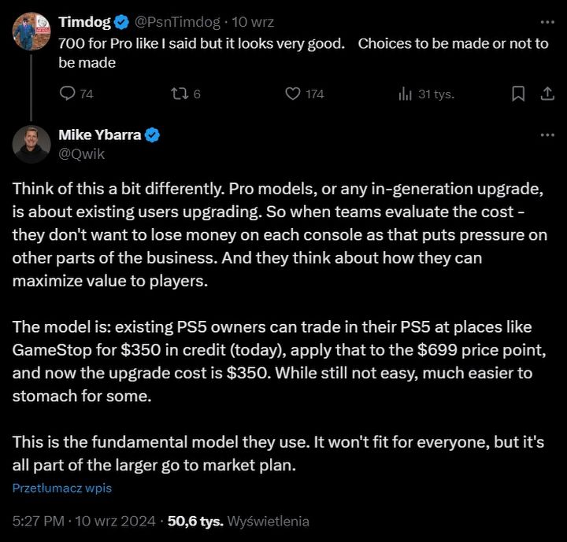The width and height of the screenshot is (567, 542).
Task: Click the Przetłumacz wpis translate link
Action: click(61, 488)
